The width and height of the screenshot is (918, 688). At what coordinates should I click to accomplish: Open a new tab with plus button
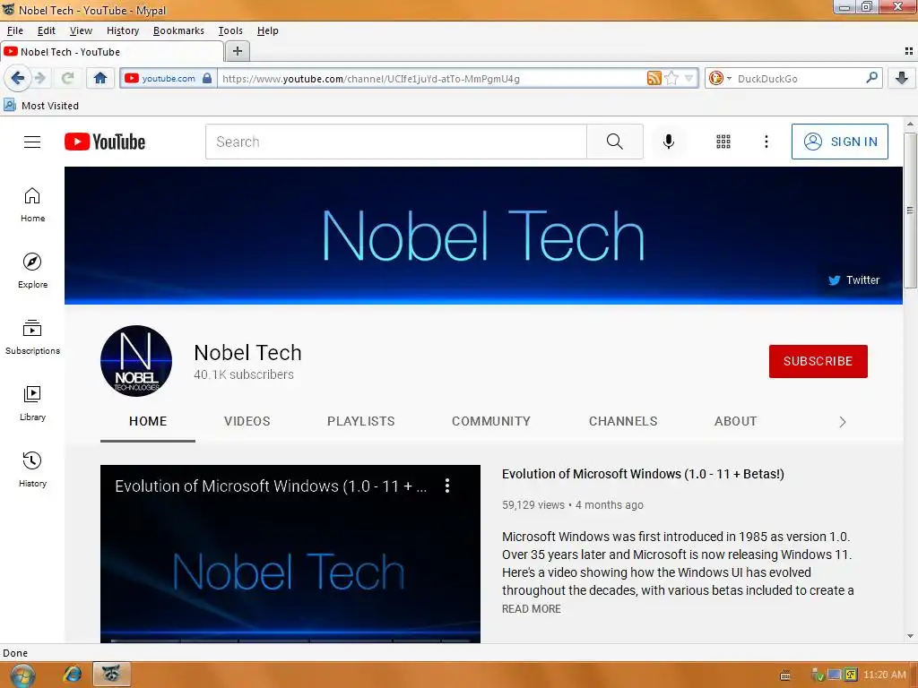(237, 51)
